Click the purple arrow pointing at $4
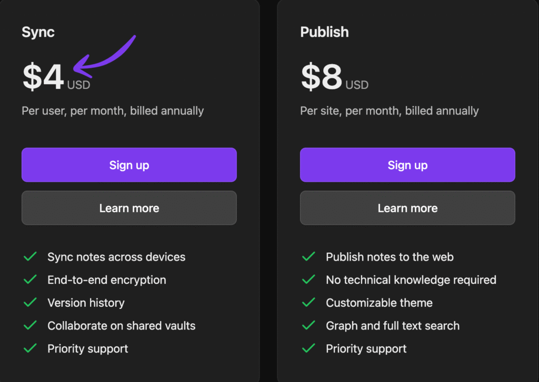Viewport: 539px width, 382px height. pos(104,55)
